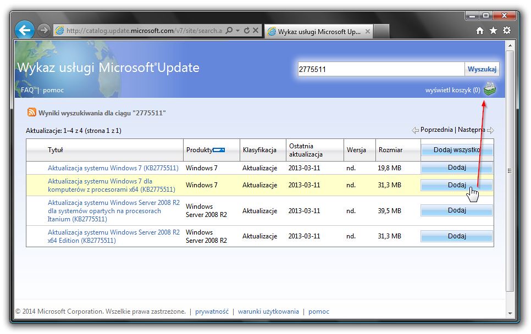Sort by Ostatnia aktualizacja column header
Screen dimensions: 531x334
[306, 150]
